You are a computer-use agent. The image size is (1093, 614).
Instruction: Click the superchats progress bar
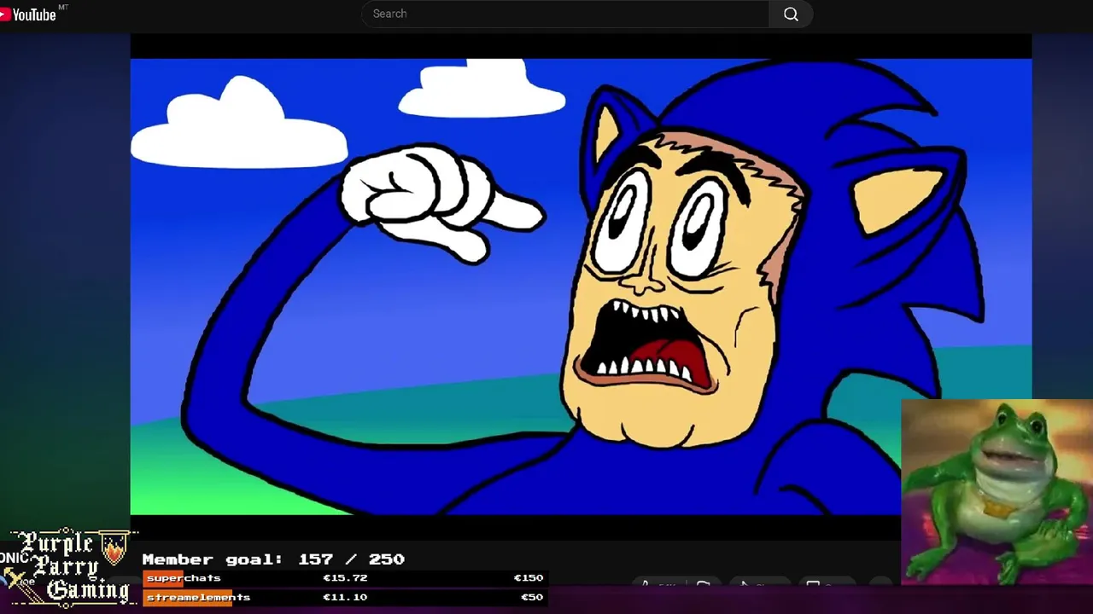[345, 578]
